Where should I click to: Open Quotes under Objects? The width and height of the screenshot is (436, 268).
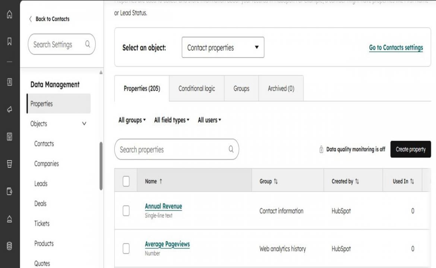[x=42, y=263]
